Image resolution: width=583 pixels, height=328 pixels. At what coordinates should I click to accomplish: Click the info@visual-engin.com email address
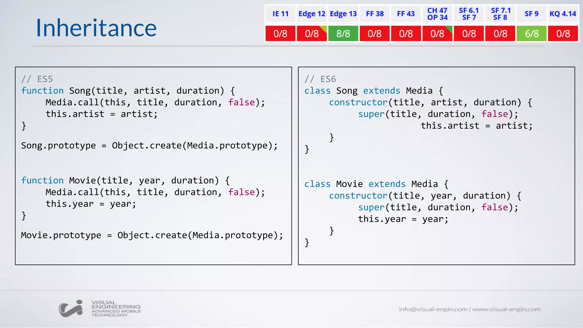click(433, 309)
